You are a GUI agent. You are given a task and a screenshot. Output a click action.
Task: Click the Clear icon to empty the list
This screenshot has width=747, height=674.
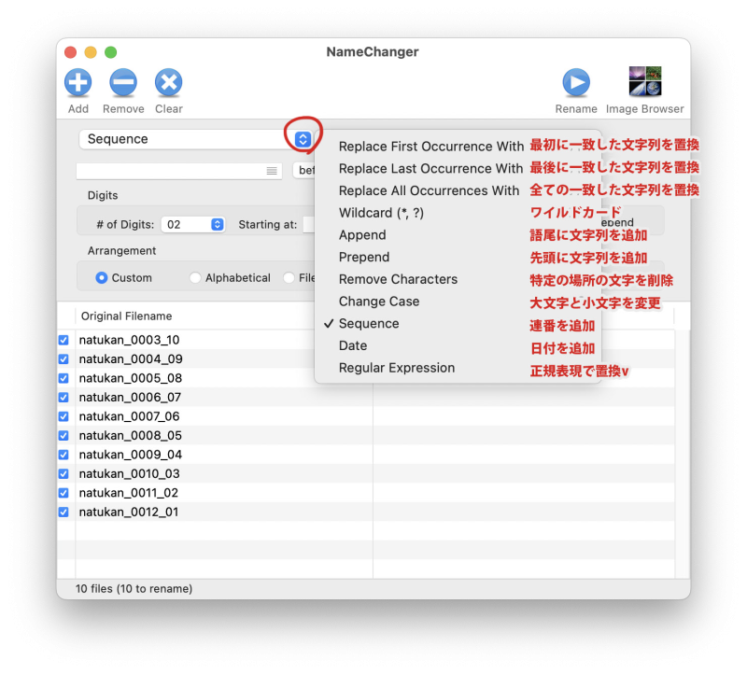[x=168, y=84]
